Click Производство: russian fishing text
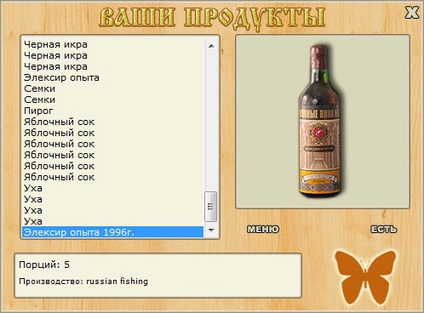 pos(83,282)
